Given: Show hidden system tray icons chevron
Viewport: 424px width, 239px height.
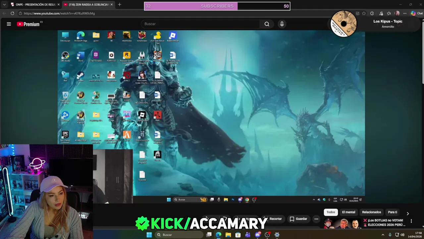Looking at the screenshot, I should click(383, 235).
